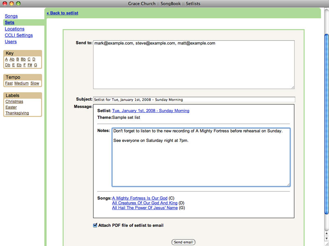Click into the Send to recipients field

[x=194, y=65]
